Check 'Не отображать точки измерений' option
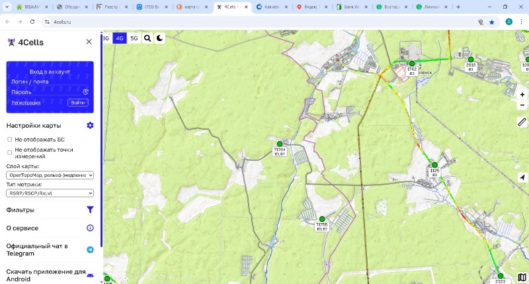 [x=10, y=152]
